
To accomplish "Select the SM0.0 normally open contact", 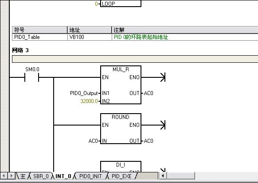I will [x=31, y=77].
